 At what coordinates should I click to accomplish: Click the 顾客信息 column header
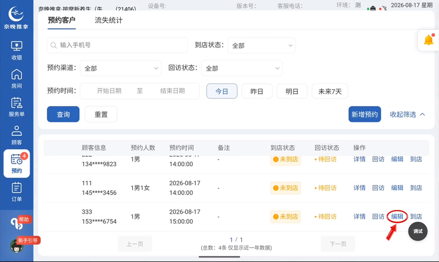(94, 148)
